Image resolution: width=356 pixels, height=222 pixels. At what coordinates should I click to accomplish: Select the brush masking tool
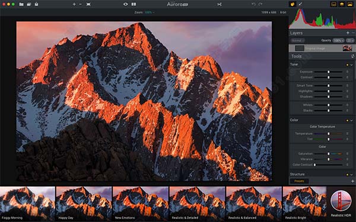(x=300, y=4)
